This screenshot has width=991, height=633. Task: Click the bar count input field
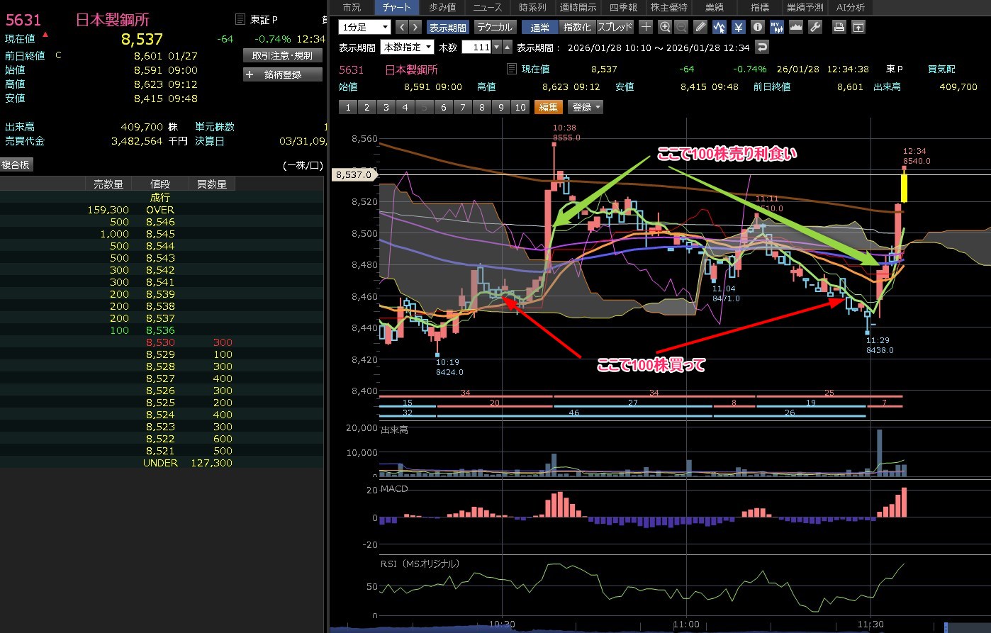(x=476, y=47)
